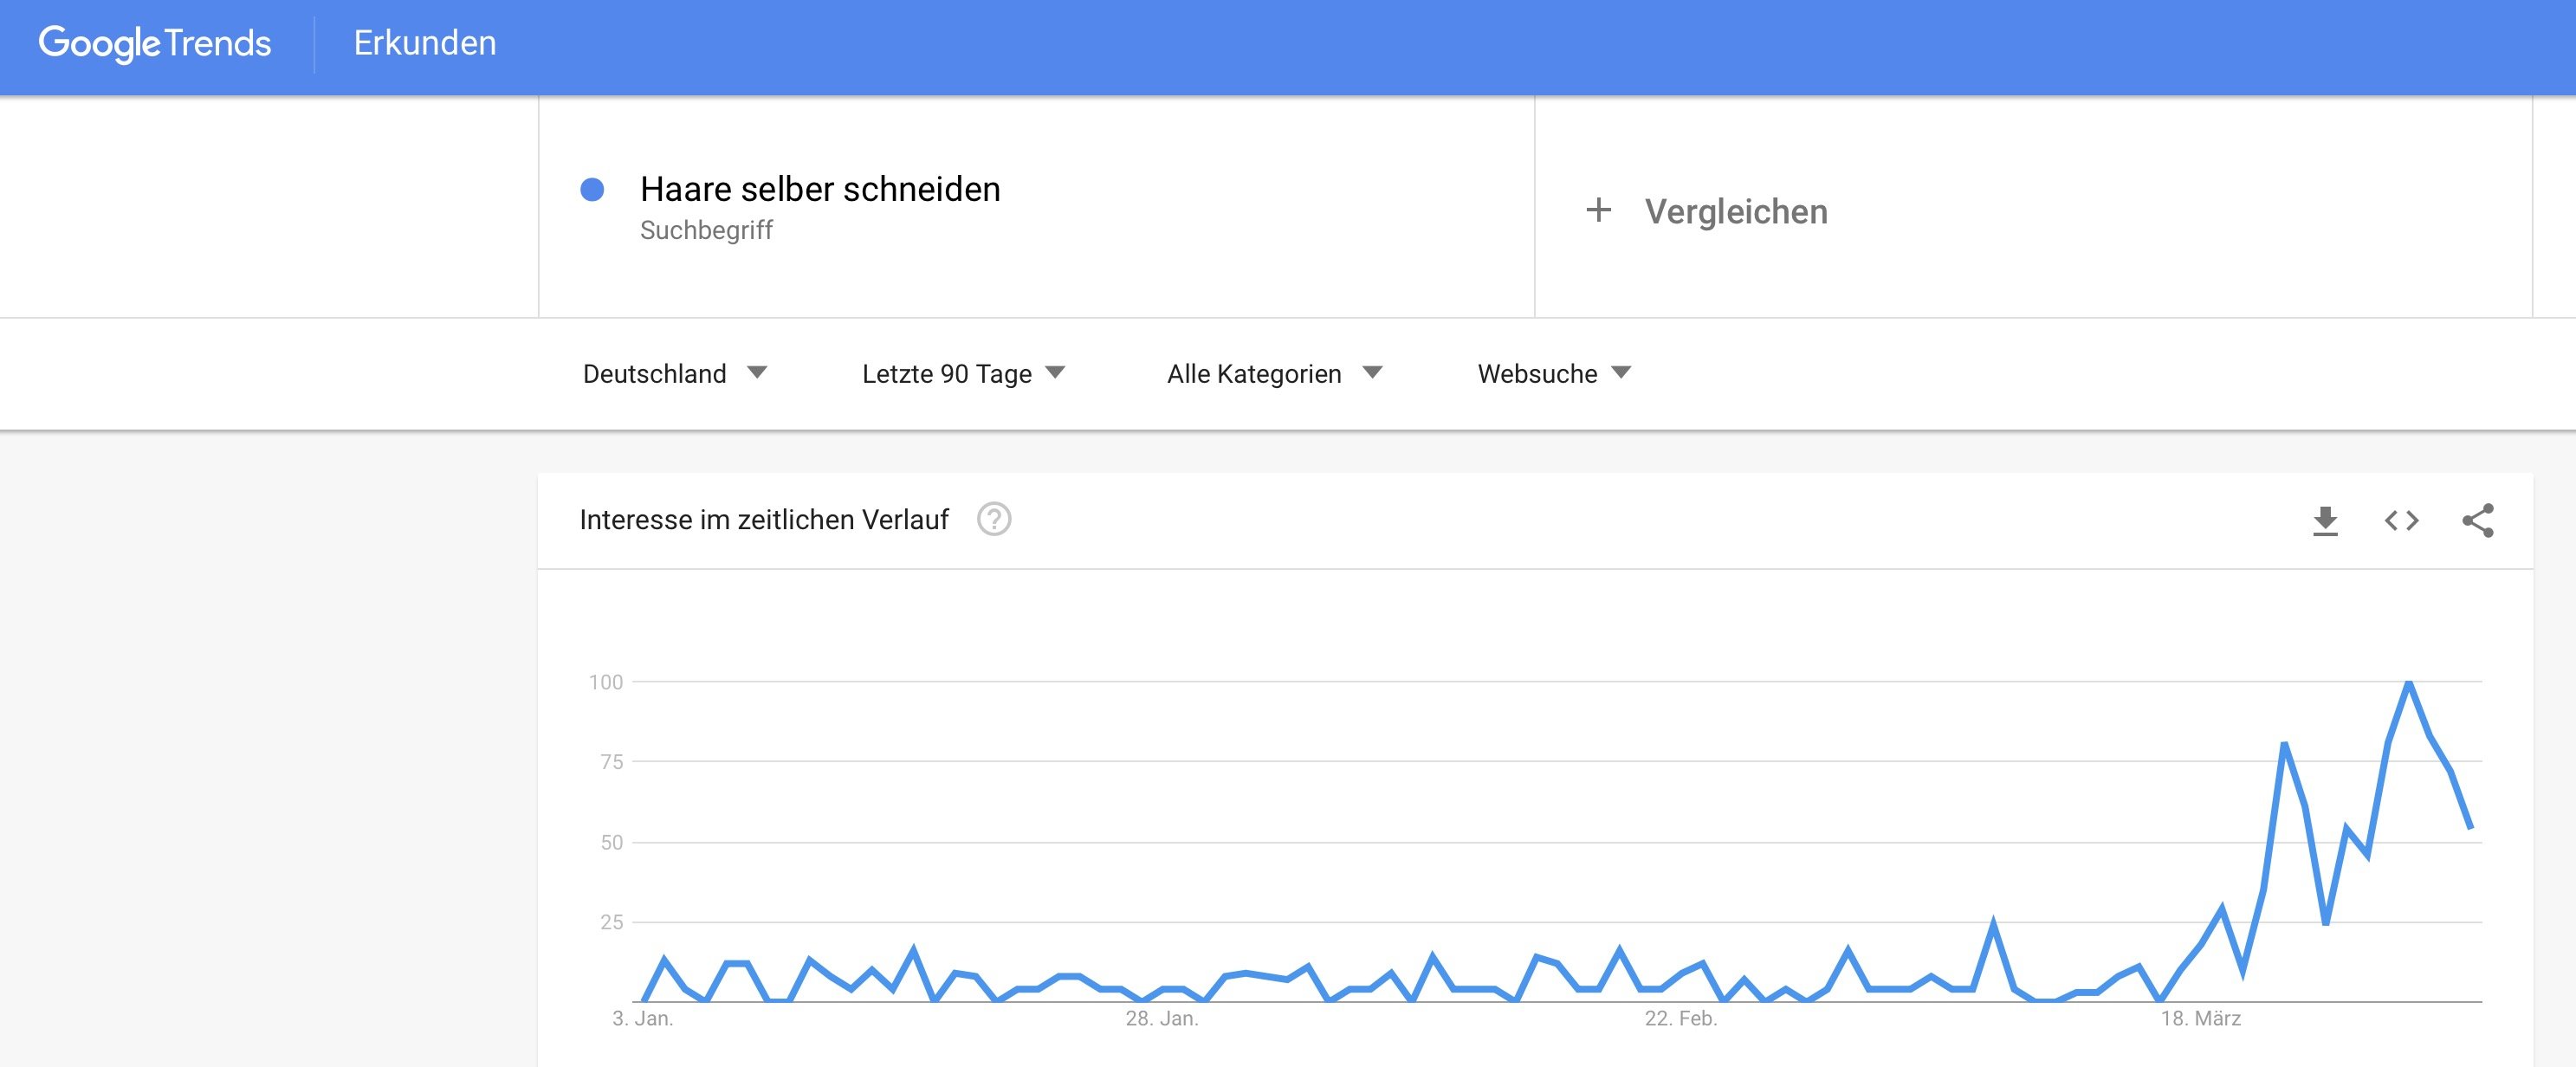Click the share icon
Screen dimensions: 2576x1067
pos(2477,521)
